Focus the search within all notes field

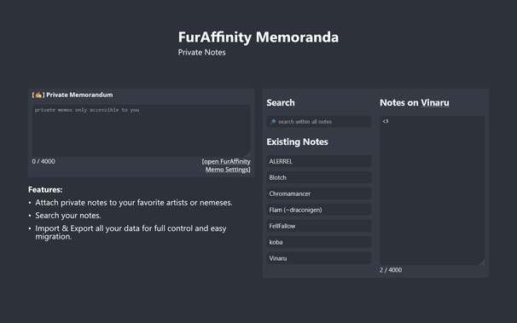click(319, 122)
